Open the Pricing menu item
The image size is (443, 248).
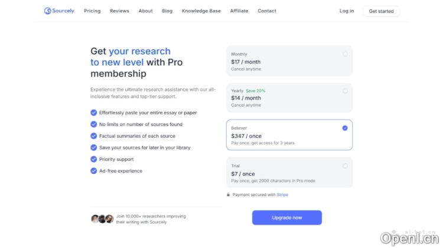click(92, 11)
